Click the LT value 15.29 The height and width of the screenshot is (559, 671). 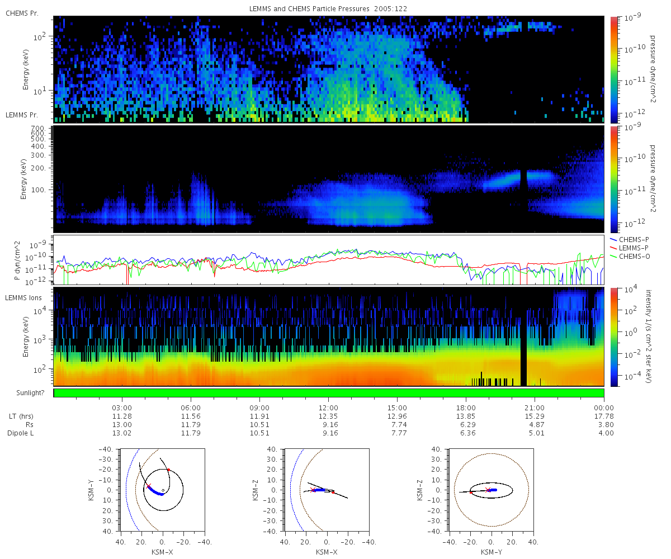(535, 416)
